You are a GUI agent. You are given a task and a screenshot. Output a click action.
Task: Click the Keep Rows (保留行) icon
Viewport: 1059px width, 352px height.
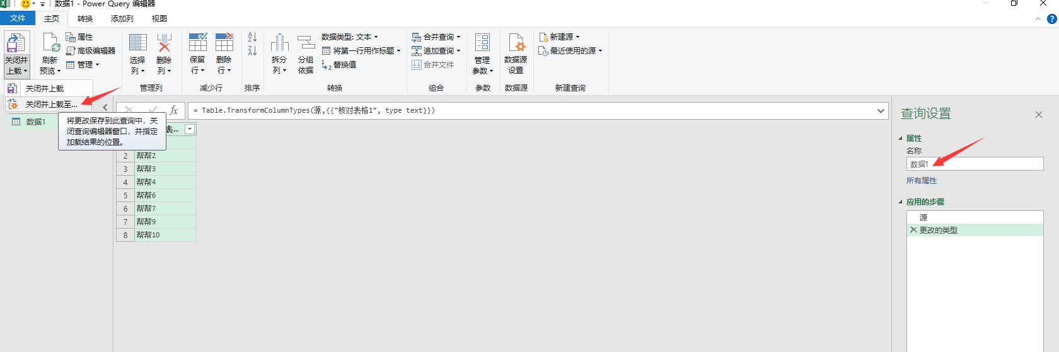(x=198, y=43)
